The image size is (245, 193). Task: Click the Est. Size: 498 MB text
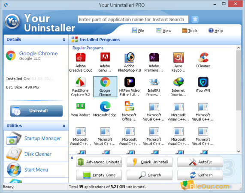pos(22,87)
